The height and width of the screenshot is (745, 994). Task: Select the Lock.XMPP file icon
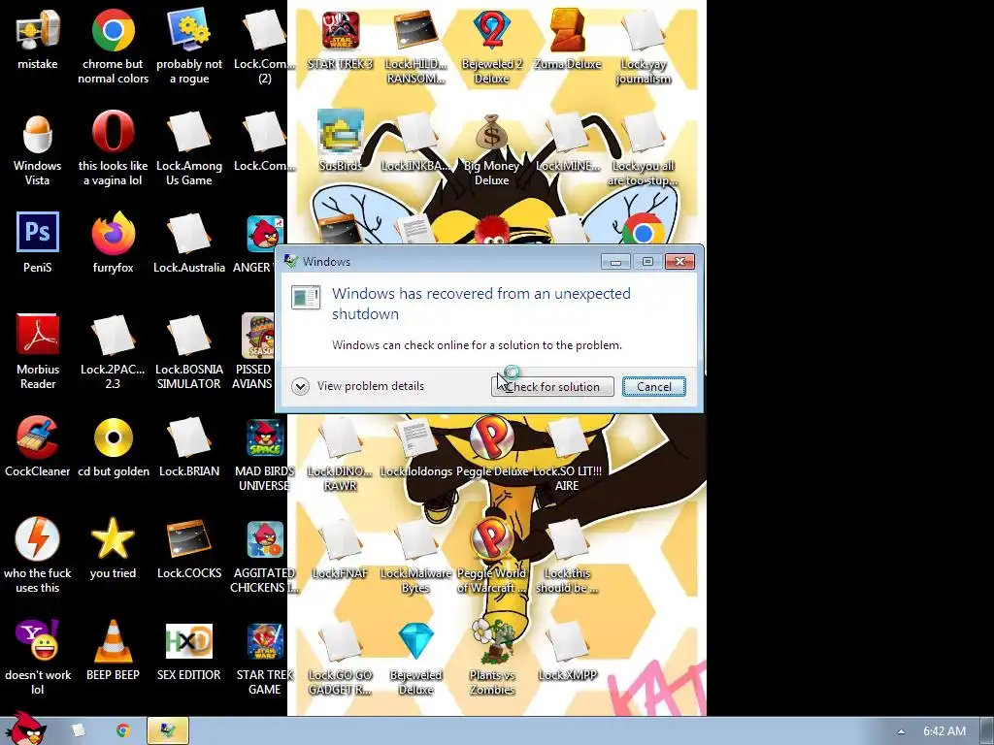point(567,641)
